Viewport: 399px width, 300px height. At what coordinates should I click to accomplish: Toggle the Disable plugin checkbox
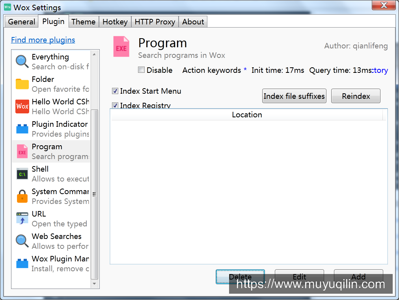pyautogui.click(x=141, y=70)
